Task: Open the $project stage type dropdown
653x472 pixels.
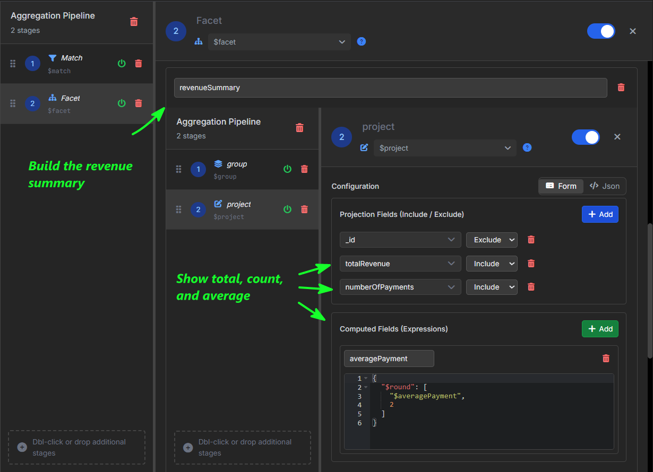Action: click(445, 148)
